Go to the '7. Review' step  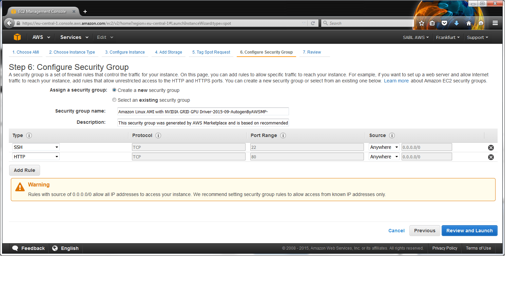pos(312,52)
